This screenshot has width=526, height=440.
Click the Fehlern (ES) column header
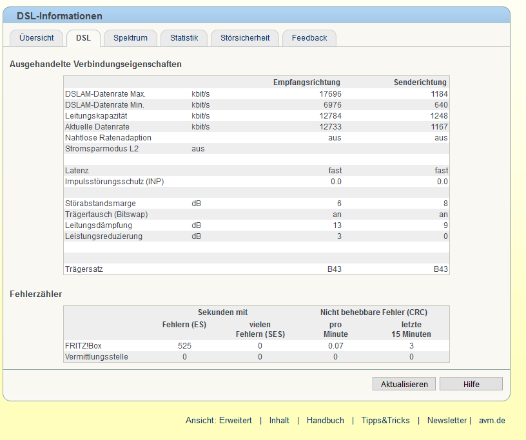(x=184, y=325)
